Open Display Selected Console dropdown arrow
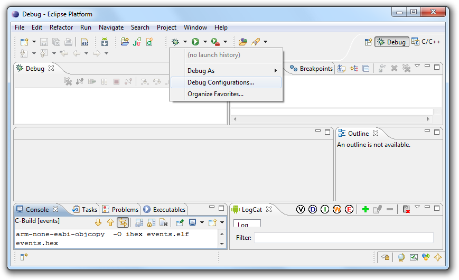This screenshot has width=459, height=280. point(202,222)
